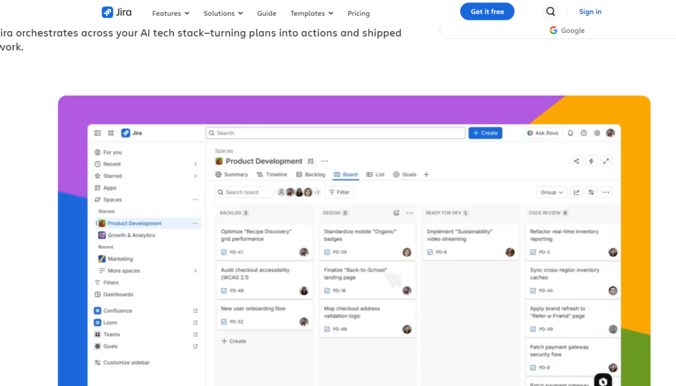The height and width of the screenshot is (386, 676).
Task: Toggle the PD-8 task checkbox icon
Action: (x=430, y=252)
